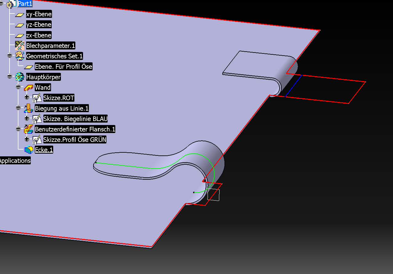Pick the blue bend line in 3D view
The image size is (393, 274).
294,86
